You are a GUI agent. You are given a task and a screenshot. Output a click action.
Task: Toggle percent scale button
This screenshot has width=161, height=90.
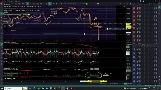point(122,84)
